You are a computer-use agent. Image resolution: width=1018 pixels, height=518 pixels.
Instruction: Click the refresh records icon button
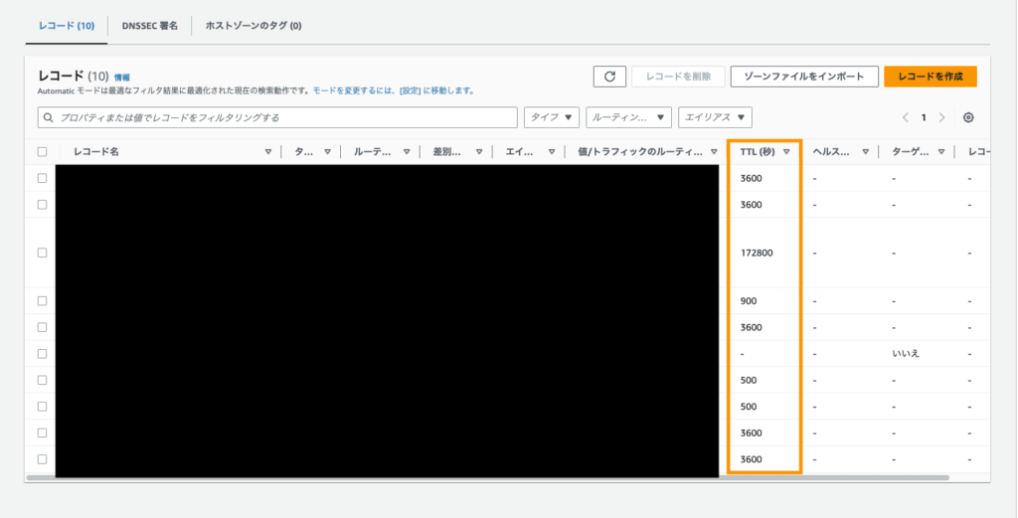click(609, 77)
